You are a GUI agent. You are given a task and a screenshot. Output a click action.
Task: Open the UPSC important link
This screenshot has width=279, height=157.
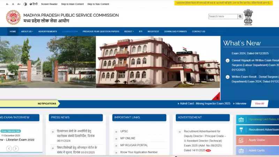click(124, 131)
